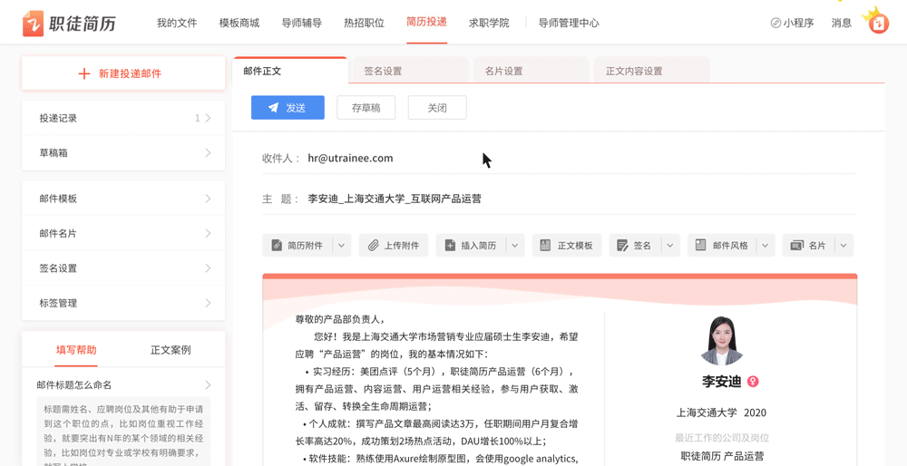Image resolution: width=907 pixels, height=466 pixels.
Task: Click the 新建投递邮件 button
Action: pos(123,73)
